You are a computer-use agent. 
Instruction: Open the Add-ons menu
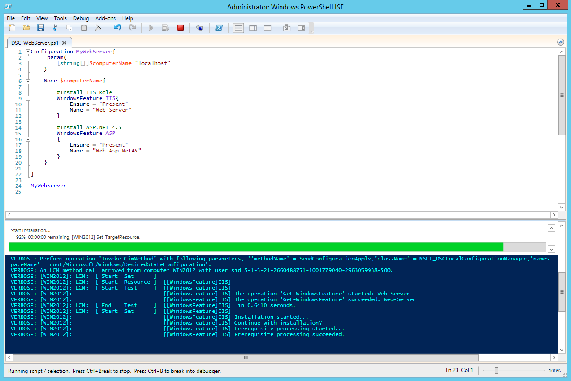point(105,18)
